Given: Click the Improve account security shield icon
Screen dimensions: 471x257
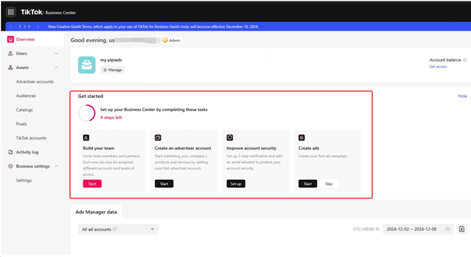Looking at the screenshot, I should [230, 138].
